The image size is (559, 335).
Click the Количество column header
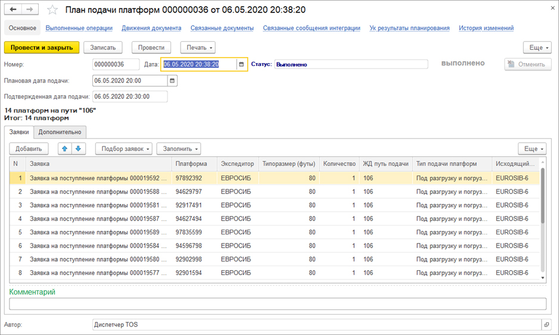[x=340, y=164]
